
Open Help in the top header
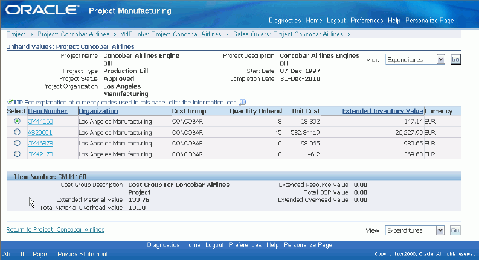[394, 21]
